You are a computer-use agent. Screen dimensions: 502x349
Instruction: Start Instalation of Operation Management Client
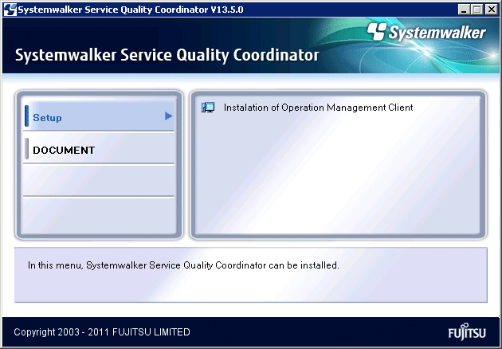[318, 108]
